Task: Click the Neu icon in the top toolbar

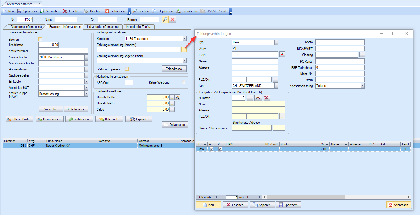Action: coord(4,11)
